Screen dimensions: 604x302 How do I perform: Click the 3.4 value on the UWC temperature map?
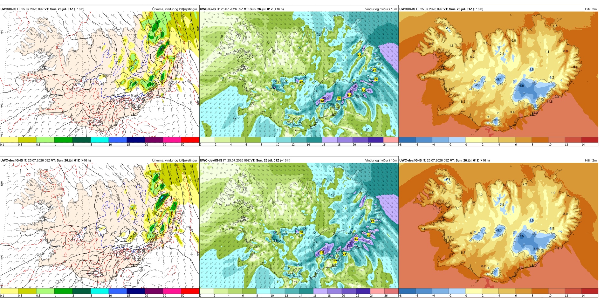(x=512, y=112)
